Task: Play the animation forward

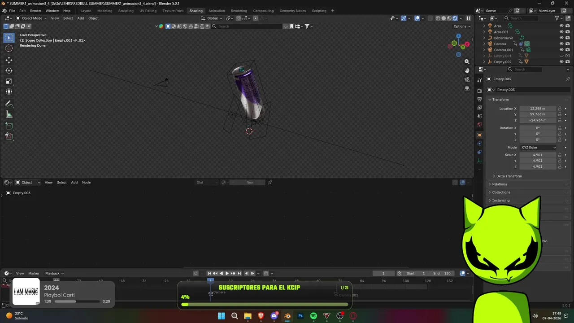Action: point(227,273)
